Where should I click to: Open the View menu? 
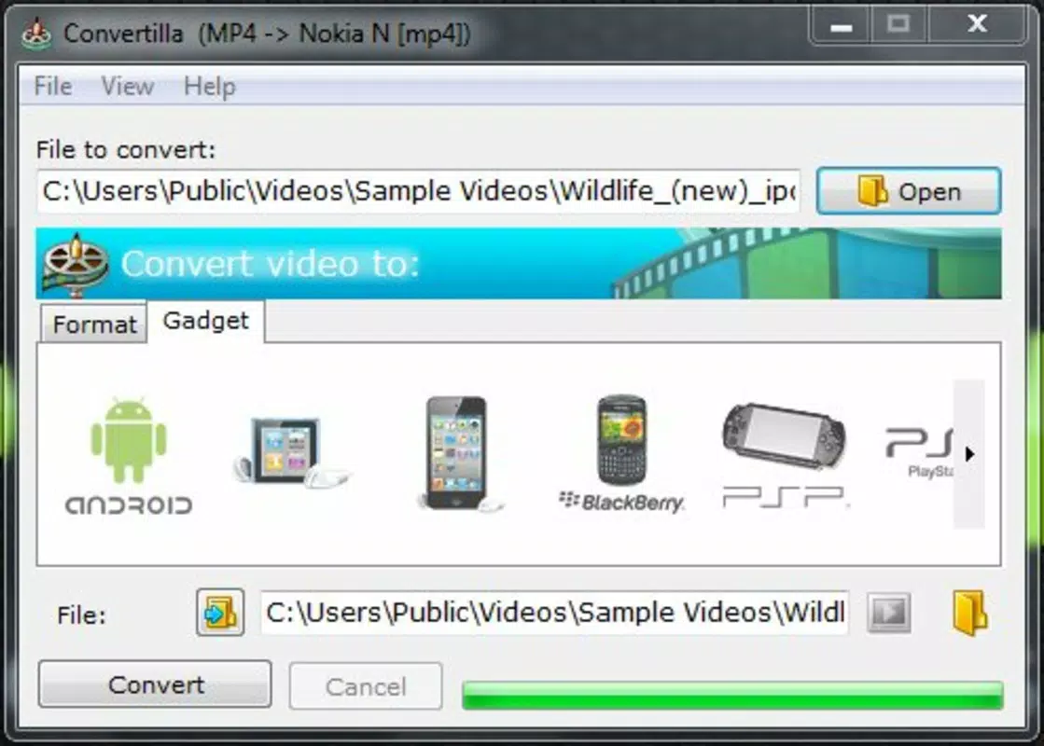[127, 86]
